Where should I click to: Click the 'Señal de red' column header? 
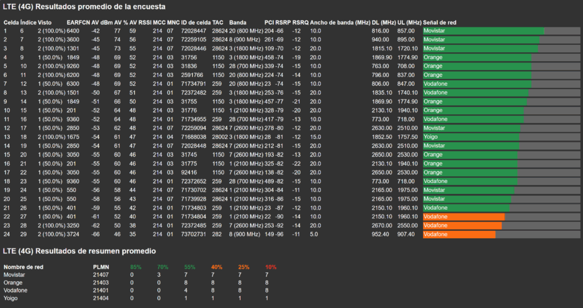click(440, 22)
